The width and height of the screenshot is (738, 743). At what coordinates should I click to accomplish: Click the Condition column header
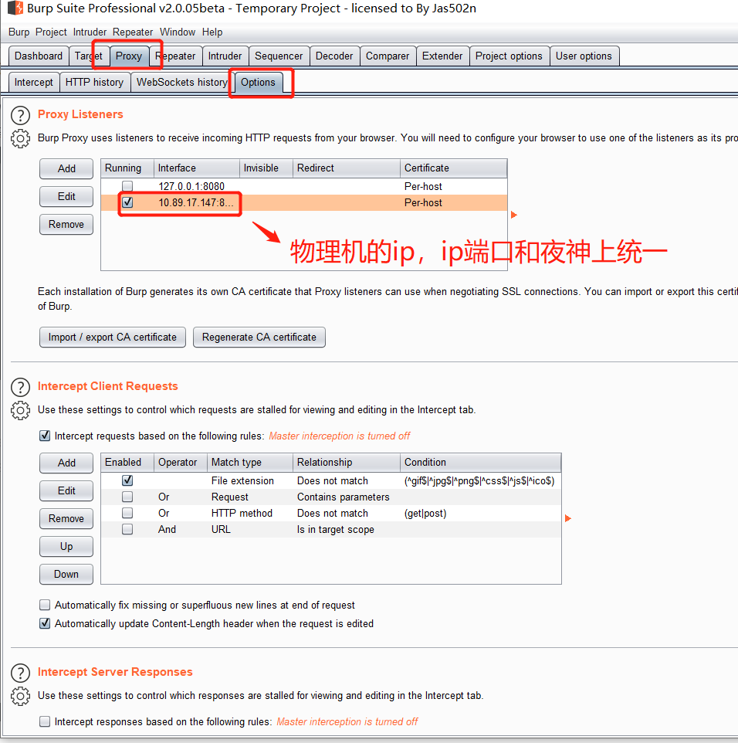tap(481, 462)
